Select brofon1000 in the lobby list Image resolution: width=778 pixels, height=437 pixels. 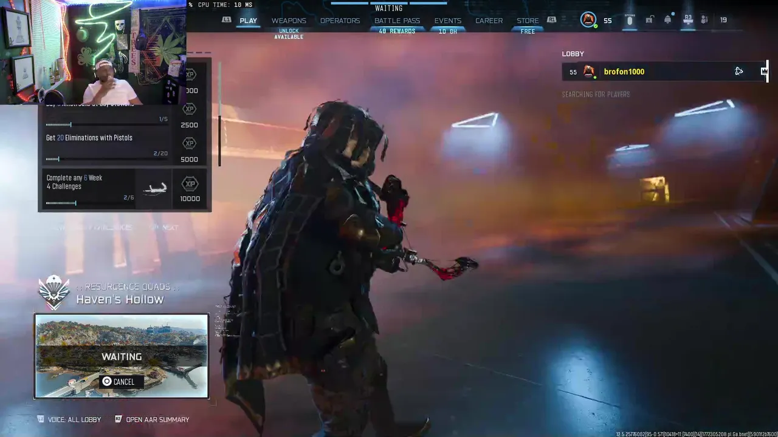click(665, 72)
